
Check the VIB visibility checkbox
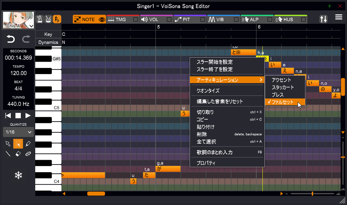(x=236, y=19)
